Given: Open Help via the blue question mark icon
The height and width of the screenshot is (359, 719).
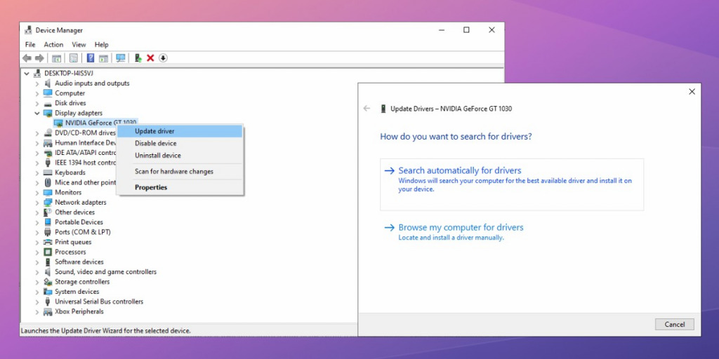Looking at the screenshot, I should point(91,58).
